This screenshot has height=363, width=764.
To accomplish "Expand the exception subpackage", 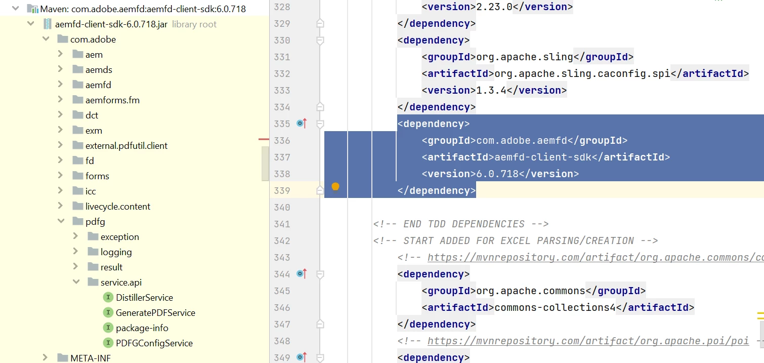I will pos(75,236).
